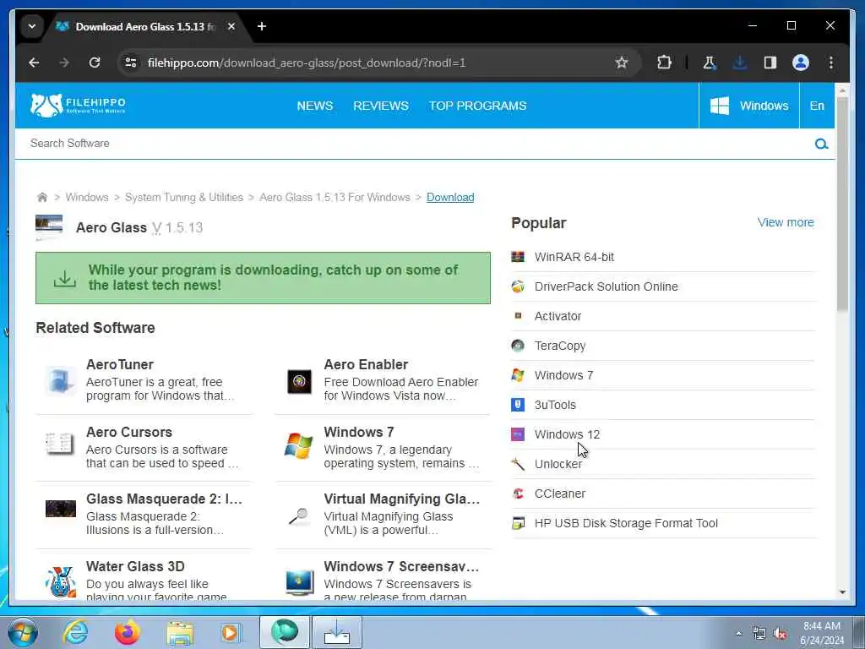Viewport: 865px width, 649px height.
Task: Click the Aero Enabler icon
Action: (x=300, y=381)
